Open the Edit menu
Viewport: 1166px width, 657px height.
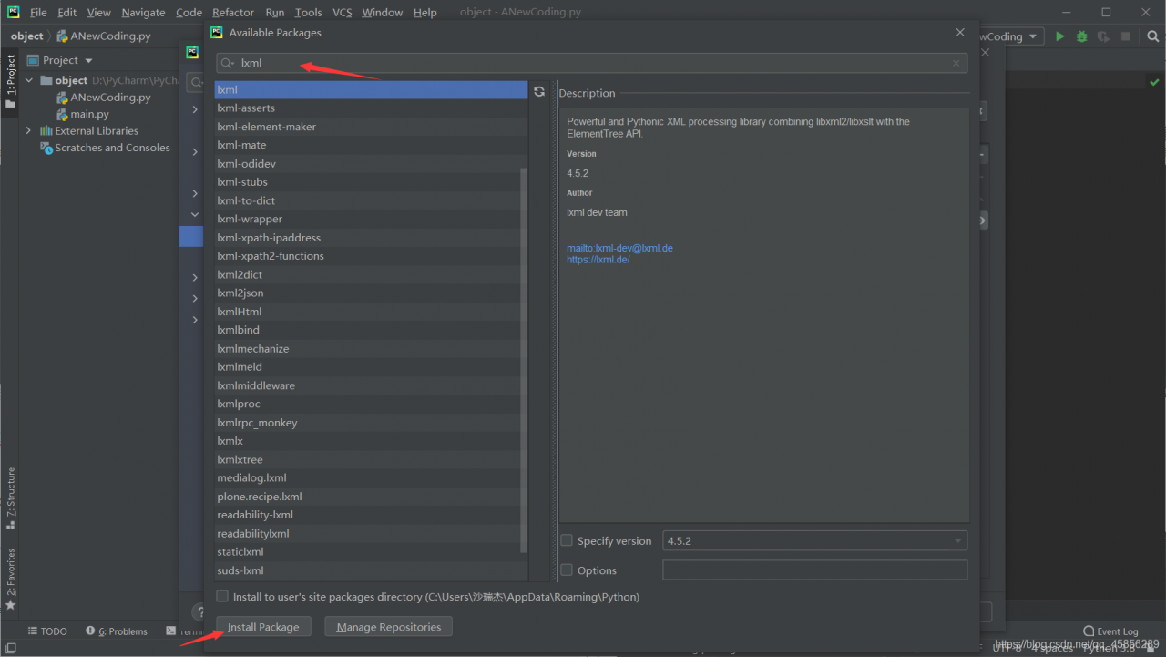[66, 12]
